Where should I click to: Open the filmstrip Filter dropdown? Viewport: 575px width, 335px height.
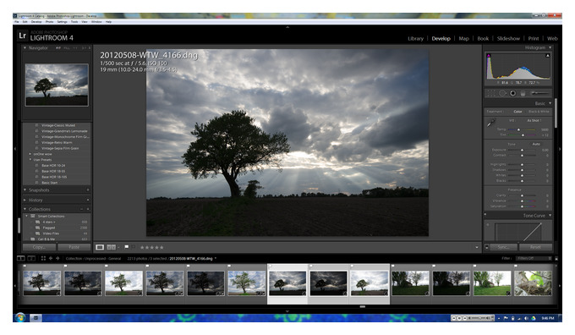534,258
